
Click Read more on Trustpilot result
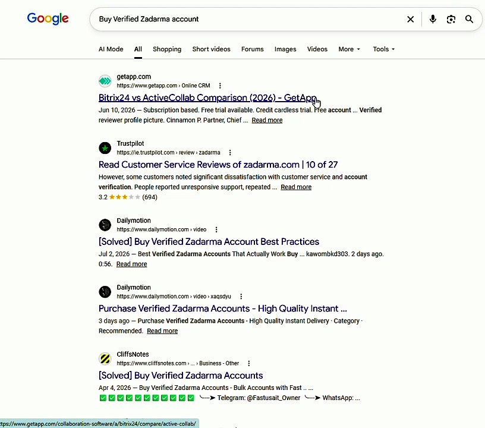click(x=296, y=187)
